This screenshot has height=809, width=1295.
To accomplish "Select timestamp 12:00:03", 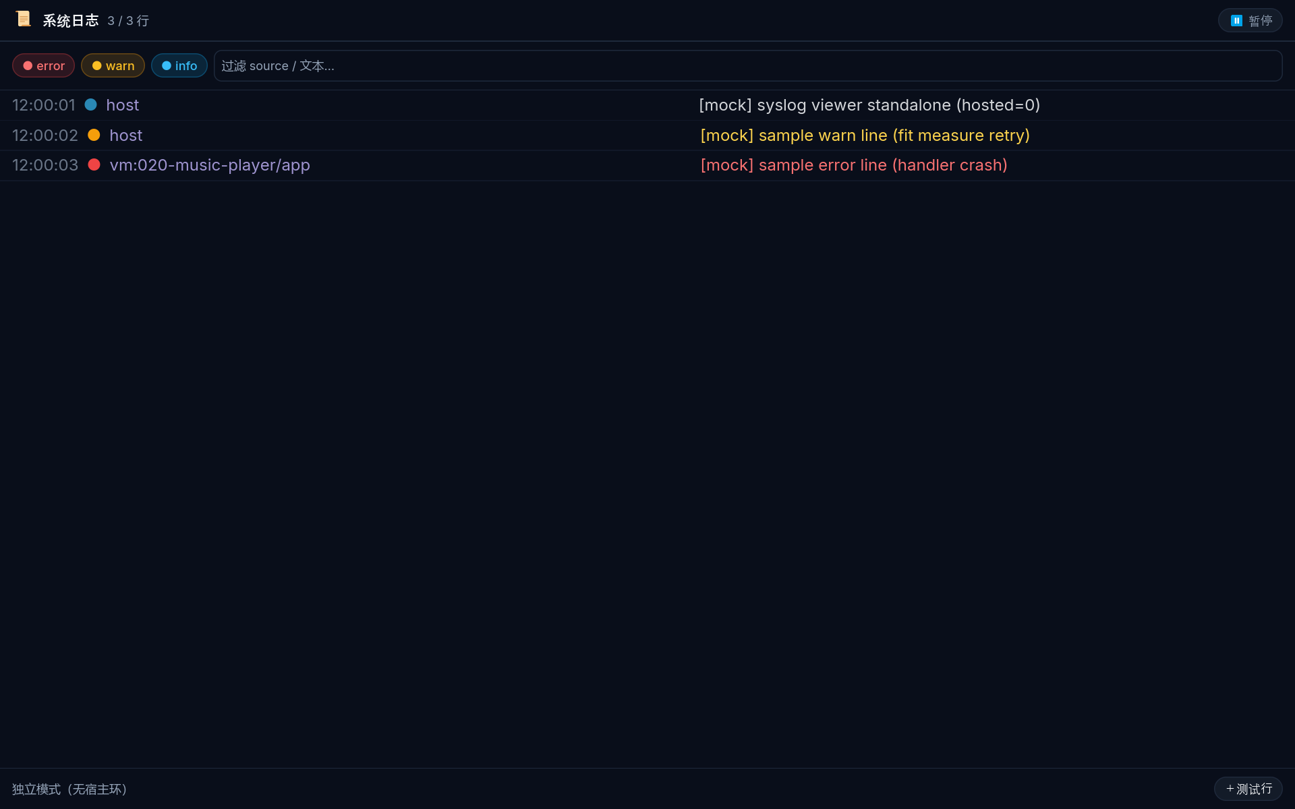I will tap(45, 165).
